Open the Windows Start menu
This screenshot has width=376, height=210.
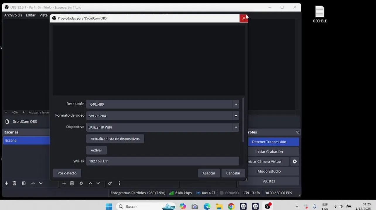[x=109, y=206]
